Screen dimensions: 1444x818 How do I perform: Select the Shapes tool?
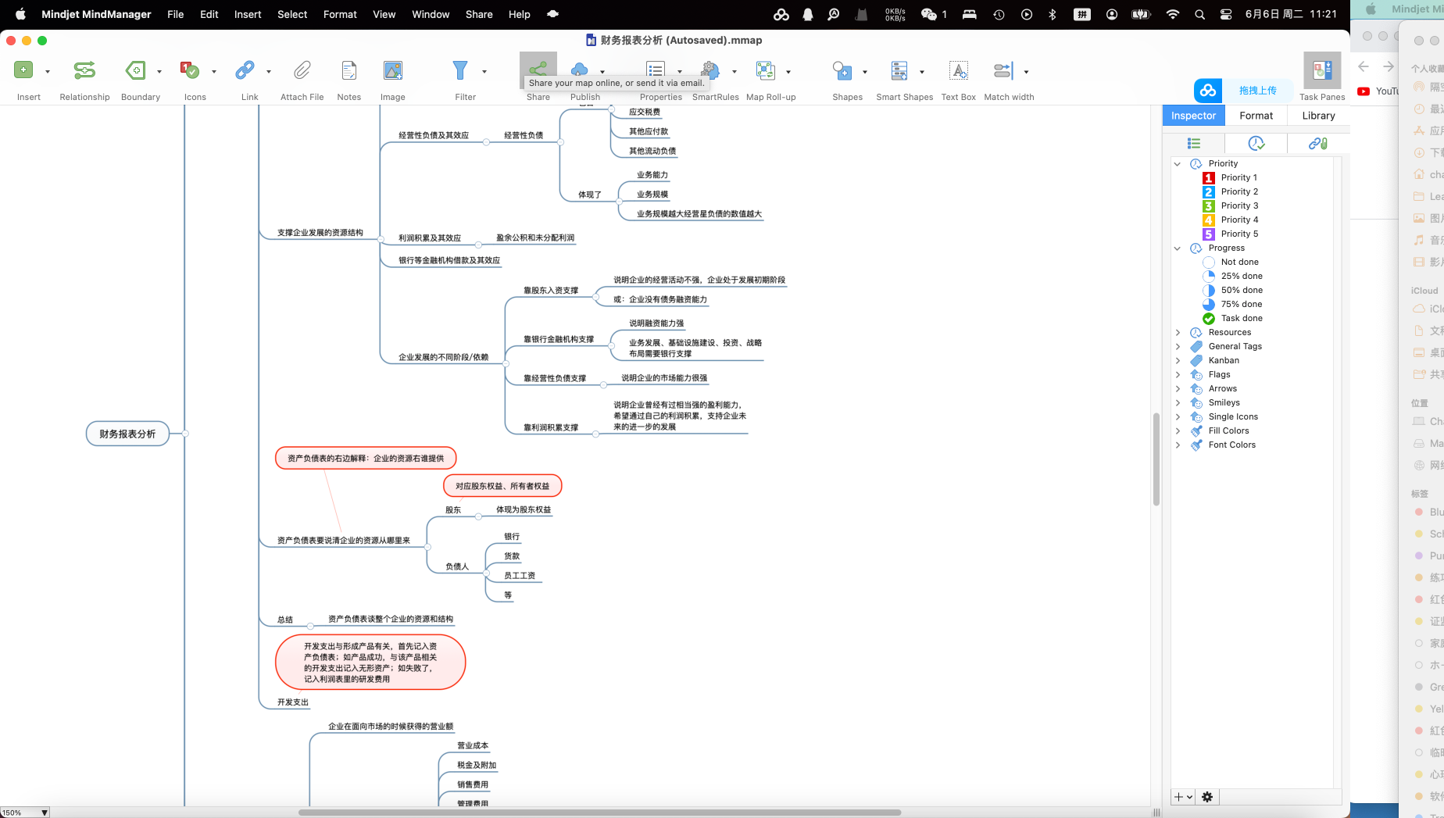click(842, 70)
